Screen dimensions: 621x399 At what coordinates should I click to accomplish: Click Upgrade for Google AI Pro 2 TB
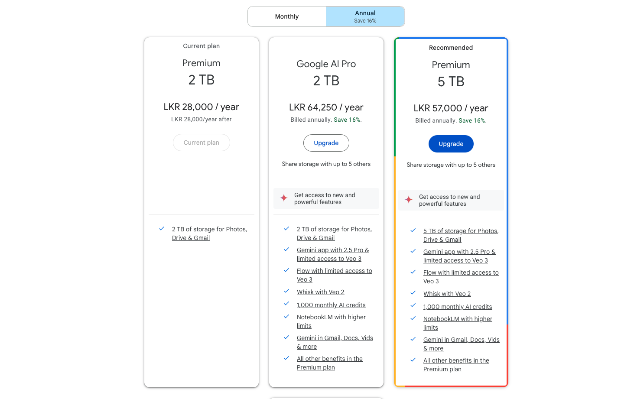click(x=326, y=143)
